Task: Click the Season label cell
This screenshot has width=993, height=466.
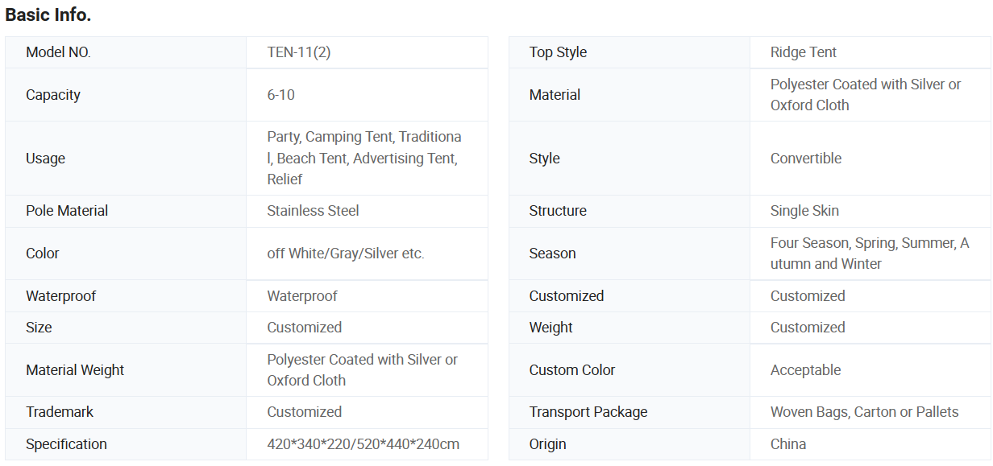Action: (x=552, y=254)
